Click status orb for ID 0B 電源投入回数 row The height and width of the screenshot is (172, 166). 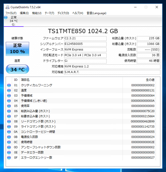tap(9, 137)
